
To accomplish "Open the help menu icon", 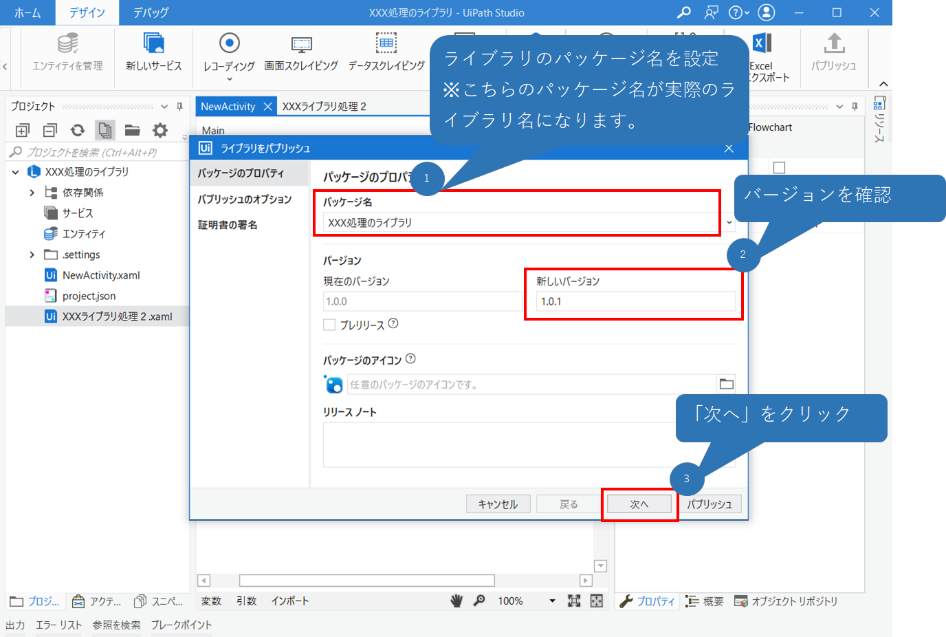I will tap(738, 12).
